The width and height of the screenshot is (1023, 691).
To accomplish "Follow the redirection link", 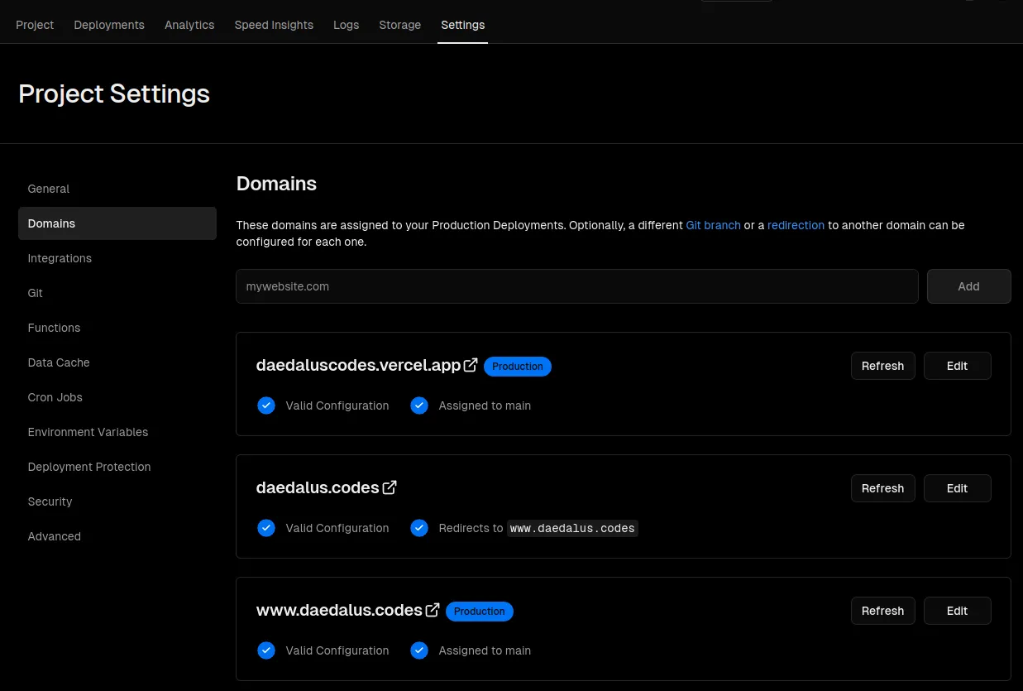I will [x=796, y=225].
